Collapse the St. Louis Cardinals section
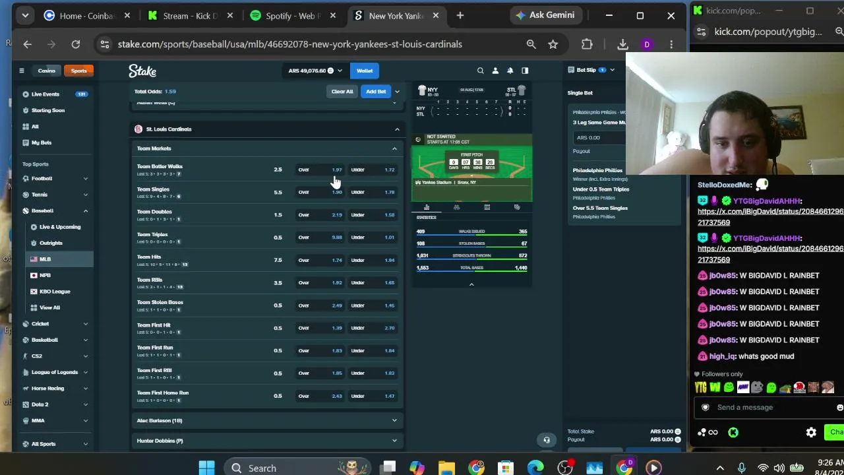Viewport: 844px width, 475px height. click(397, 129)
